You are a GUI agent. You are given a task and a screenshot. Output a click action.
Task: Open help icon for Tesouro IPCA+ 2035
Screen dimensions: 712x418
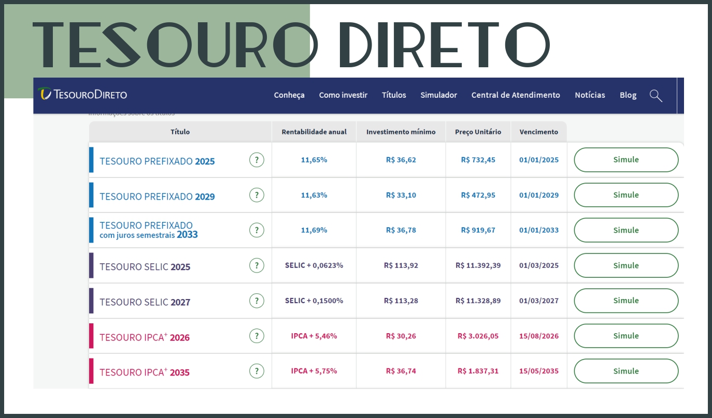tap(257, 371)
